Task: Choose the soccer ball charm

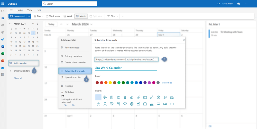Action: pyautogui.click(x=132, y=104)
